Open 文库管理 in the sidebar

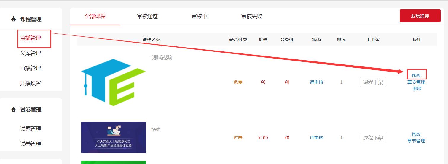(31, 53)
